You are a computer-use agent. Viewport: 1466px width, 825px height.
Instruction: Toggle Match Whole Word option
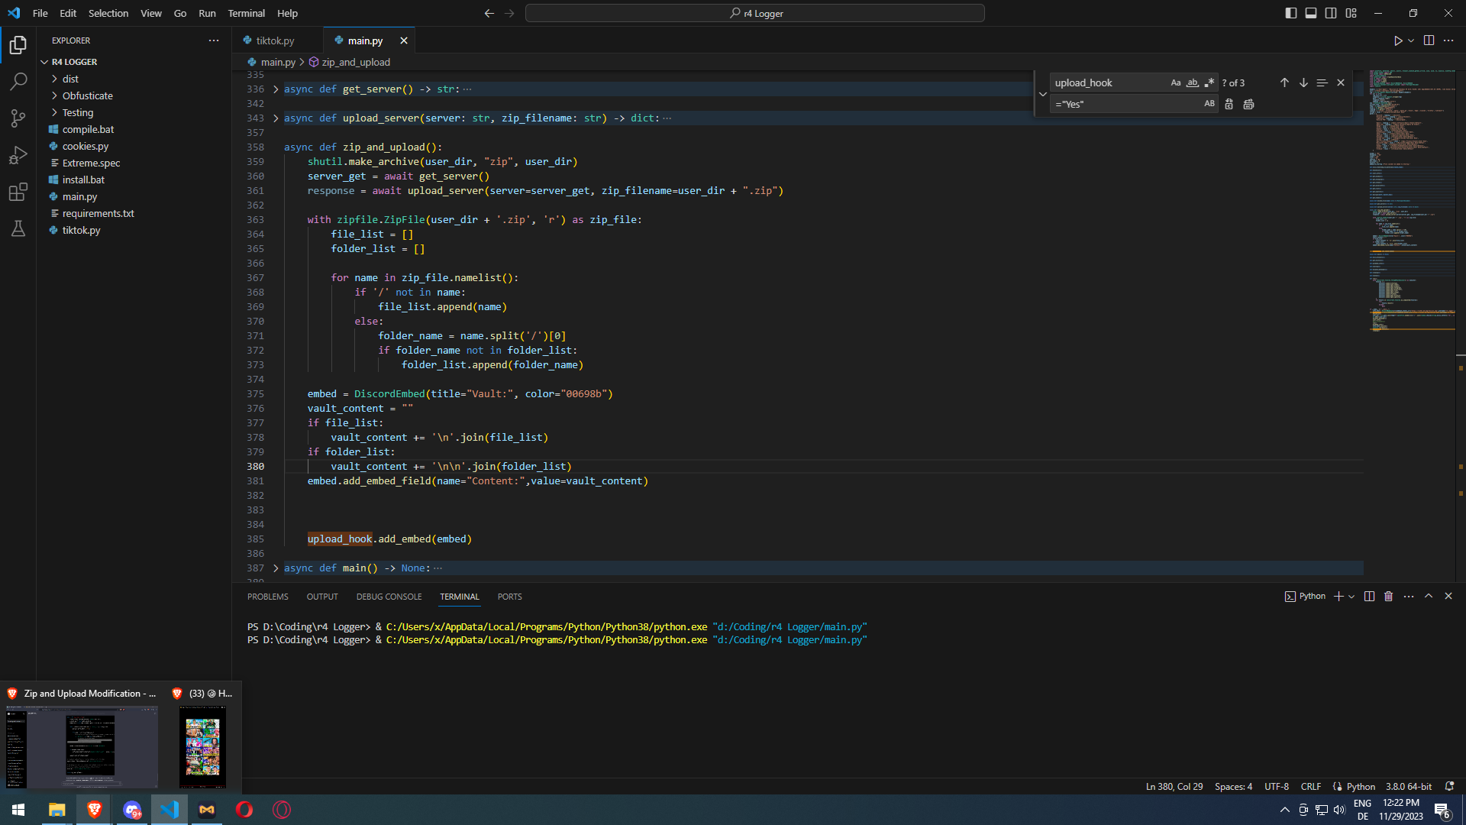tap(1192, 82)
